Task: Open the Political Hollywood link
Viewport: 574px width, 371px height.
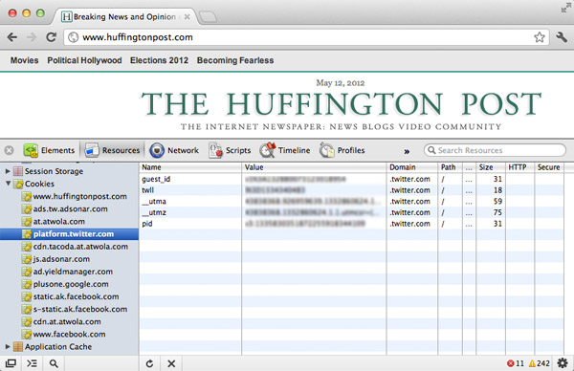Action: [84, 60]
